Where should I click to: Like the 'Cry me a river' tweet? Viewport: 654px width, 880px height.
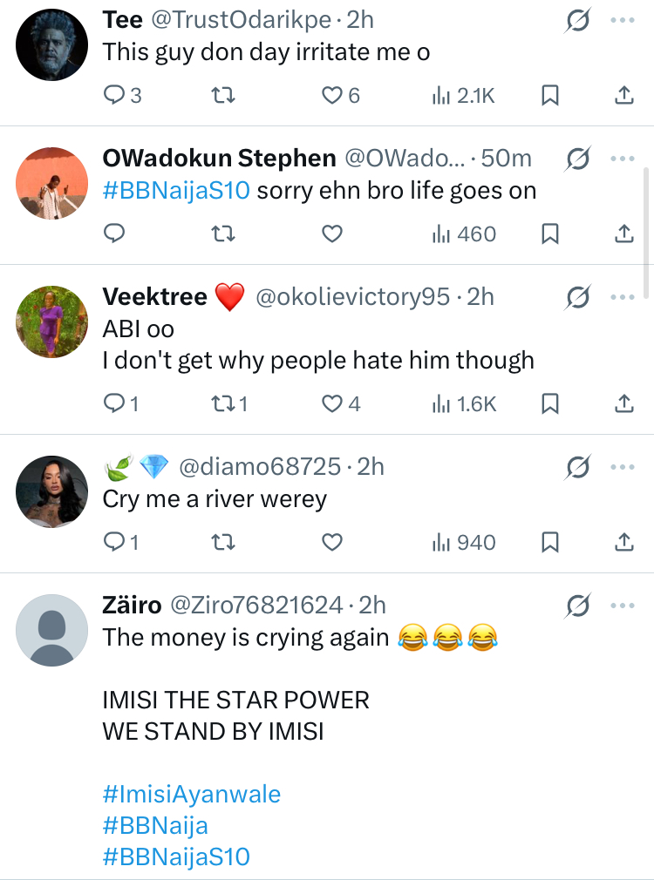tap(332, 543)
